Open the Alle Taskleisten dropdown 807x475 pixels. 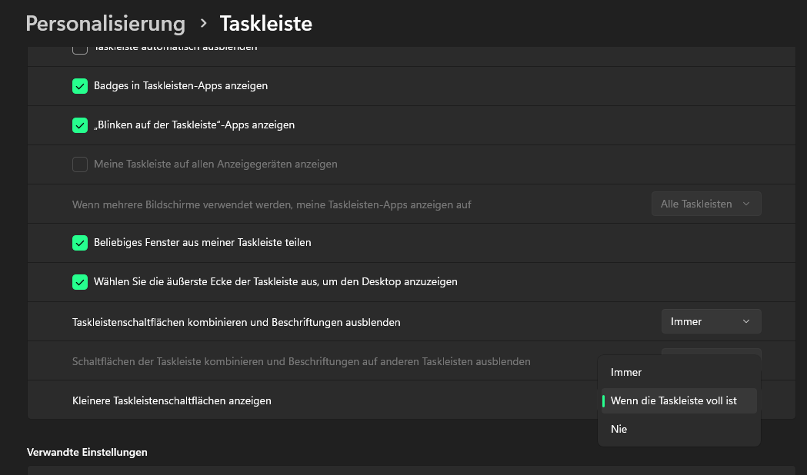click(705, 204)
